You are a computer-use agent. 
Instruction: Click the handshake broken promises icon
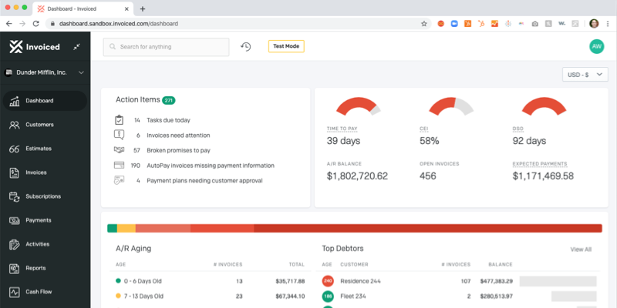(119, 149)
